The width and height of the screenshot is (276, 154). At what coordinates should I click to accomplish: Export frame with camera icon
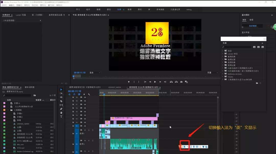(x=181, y=82)
